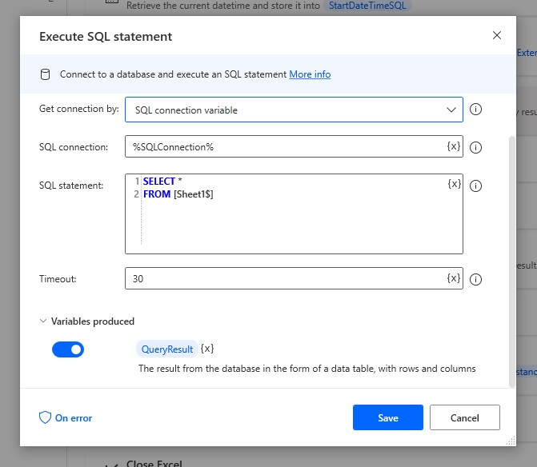Image resolution: width=537 pixels, height=467 pixels.
Task: Click the Cancel button
Action: [x=465, y=417]
